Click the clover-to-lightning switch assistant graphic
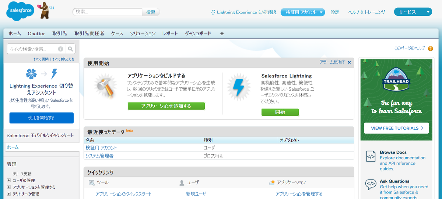This screenshot has height=199, width=442. coord(41,74)
